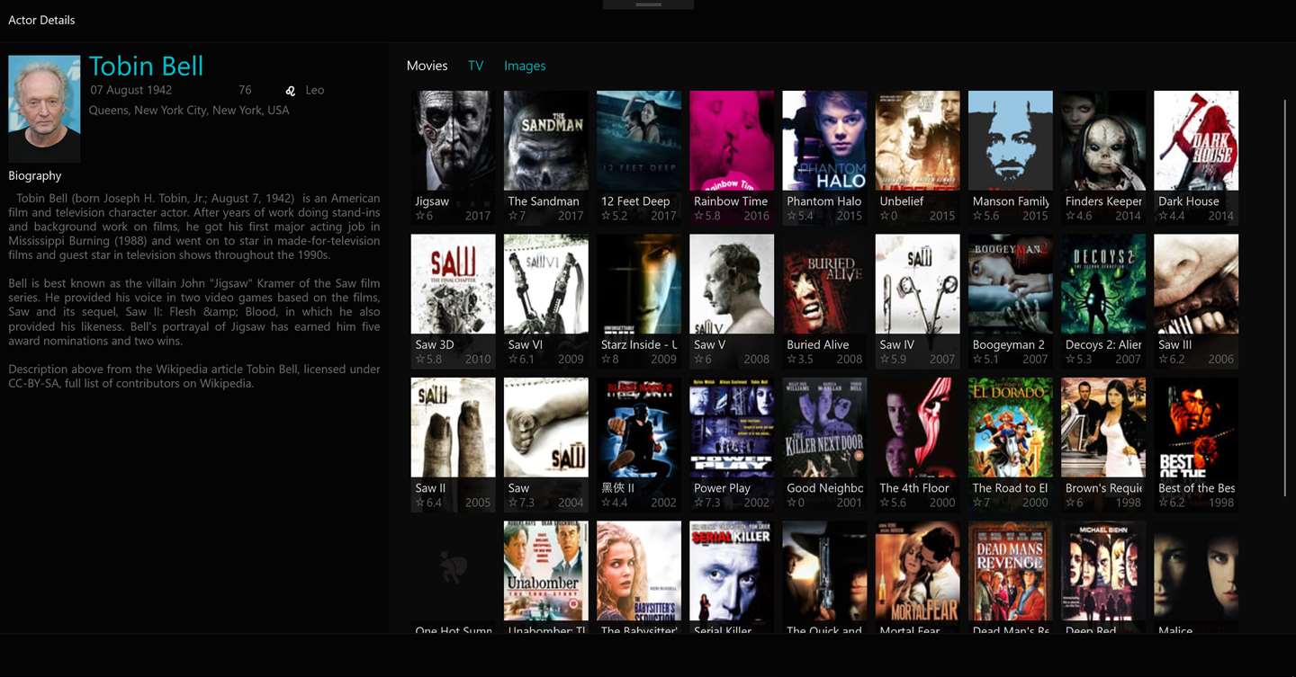Select the Manson Family poster
This screenshot has width=1296, height=677.
(x=1010, y=140)
